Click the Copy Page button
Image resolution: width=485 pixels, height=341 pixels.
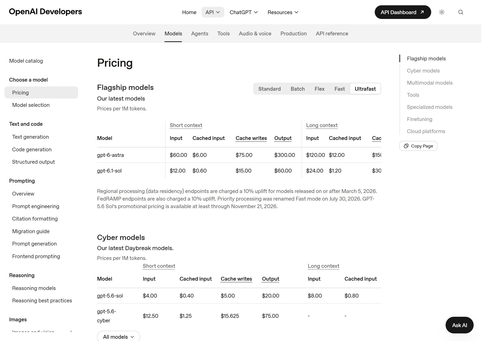pos(418,146)
